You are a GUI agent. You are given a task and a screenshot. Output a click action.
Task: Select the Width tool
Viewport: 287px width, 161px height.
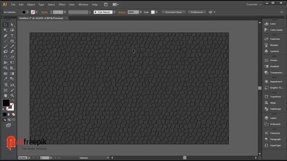pyautogui.click(x=5, y=63)
